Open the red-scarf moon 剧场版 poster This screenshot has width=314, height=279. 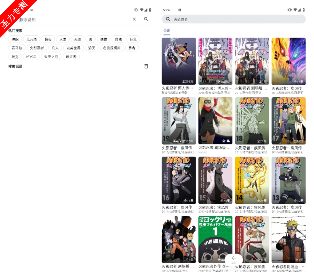(215, 121)
